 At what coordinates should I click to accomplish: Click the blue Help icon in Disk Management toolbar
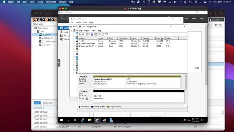pyautogui.click(x=92, y=34)
